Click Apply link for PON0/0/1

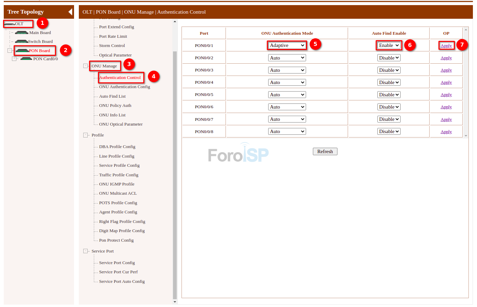[446, 46]
